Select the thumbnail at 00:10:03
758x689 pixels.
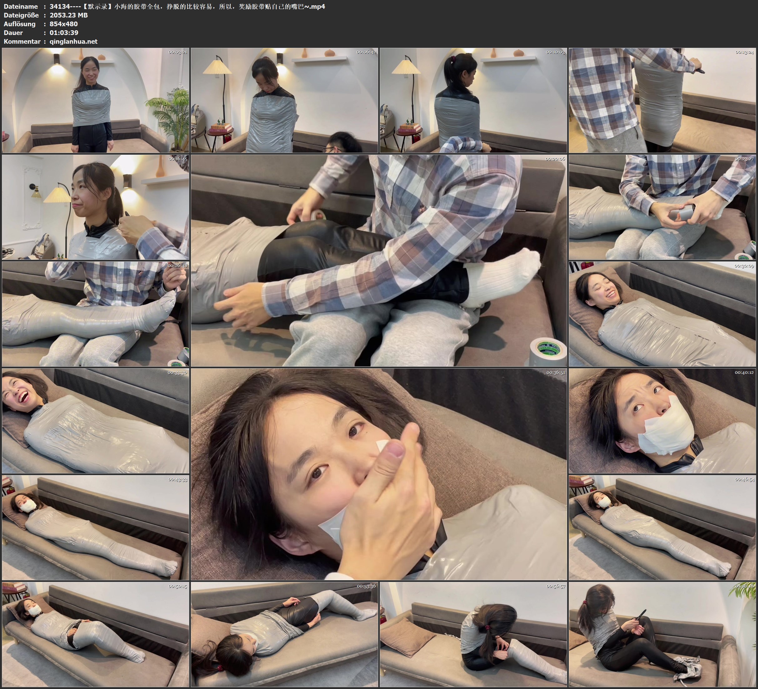point(473,100)
